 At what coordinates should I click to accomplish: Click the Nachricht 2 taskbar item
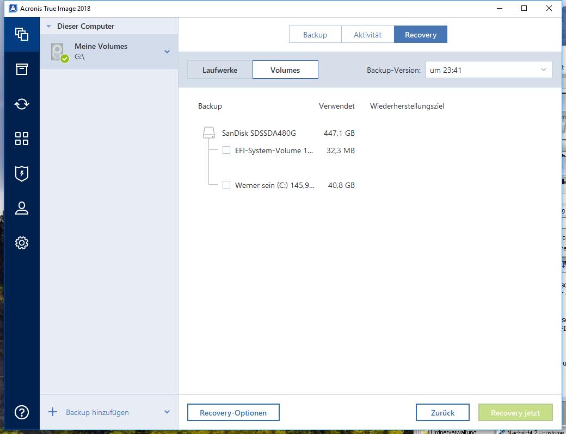point(530,431)
